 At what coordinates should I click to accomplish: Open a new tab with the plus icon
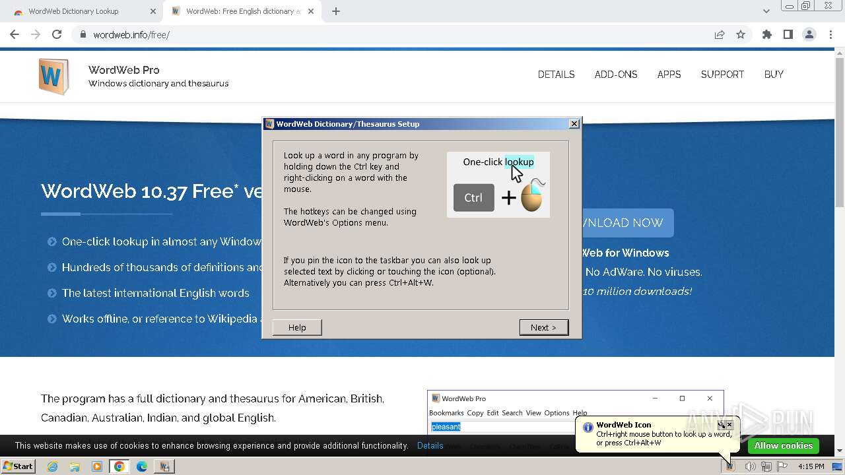pyautogui.click(x=336, y=11)
